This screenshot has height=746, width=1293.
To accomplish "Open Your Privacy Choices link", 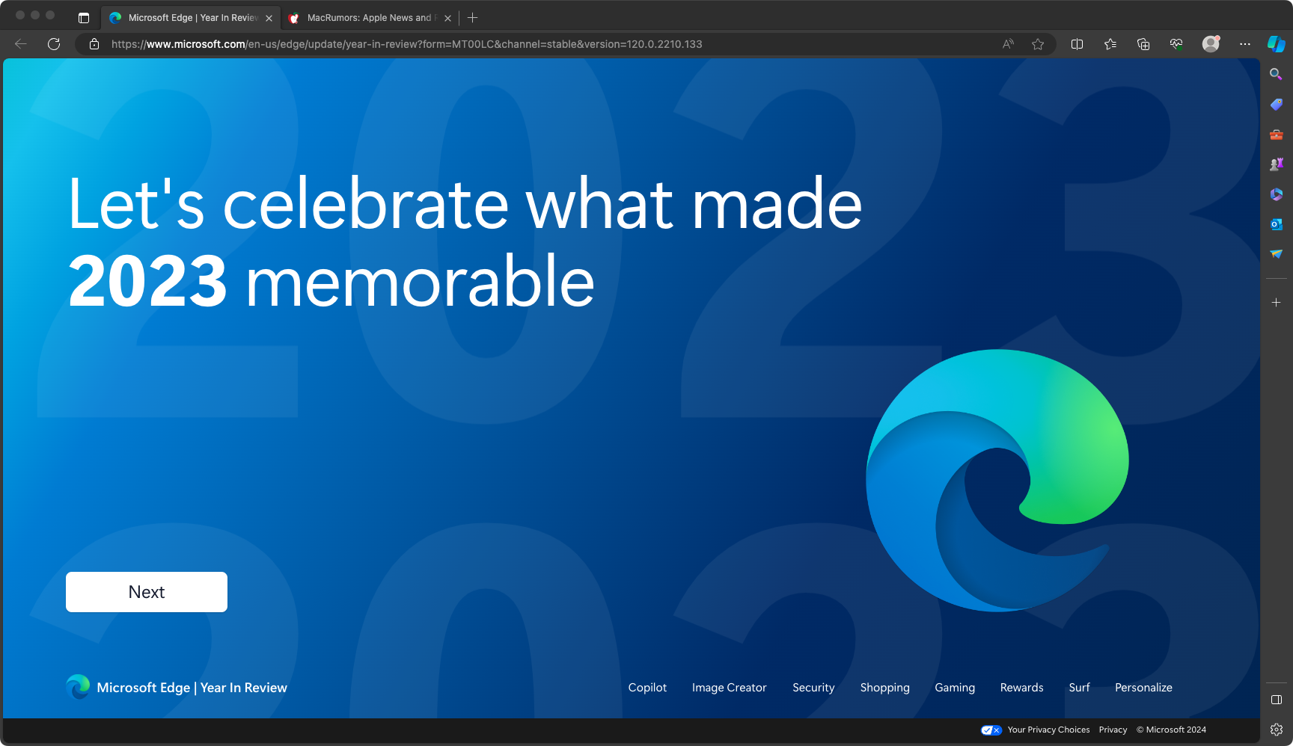I will pos(1048,730).
